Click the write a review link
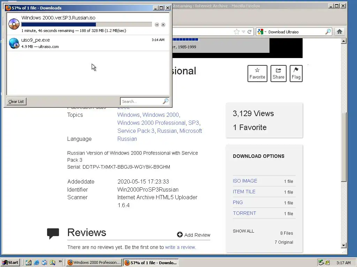The height and width of the screenshot is (267, 357). [180, 247]
